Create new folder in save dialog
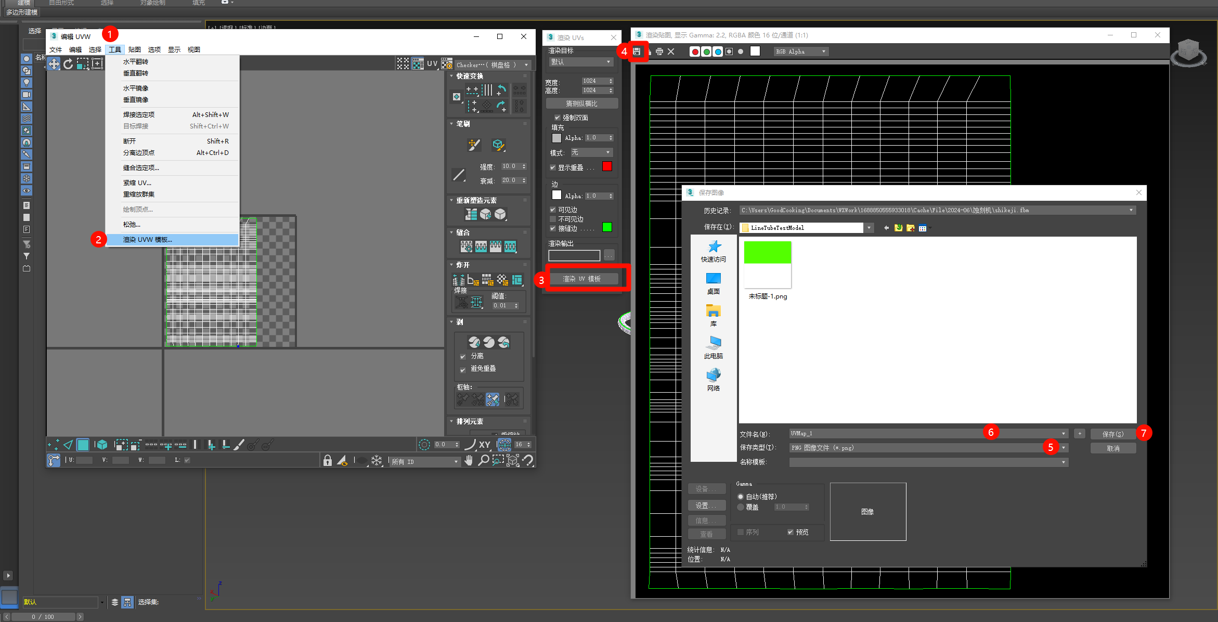 [910, 228]
